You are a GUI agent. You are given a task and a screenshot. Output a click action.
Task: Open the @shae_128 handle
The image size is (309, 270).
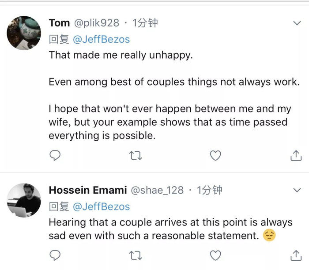157,190
